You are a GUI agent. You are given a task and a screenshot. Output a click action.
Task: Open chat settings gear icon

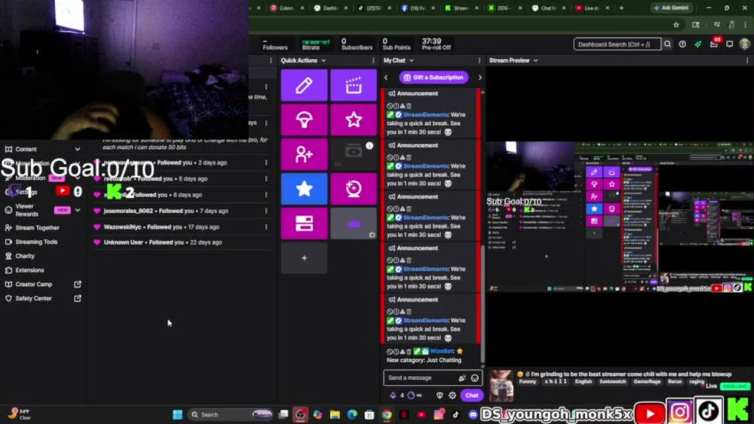pos(453,396)
